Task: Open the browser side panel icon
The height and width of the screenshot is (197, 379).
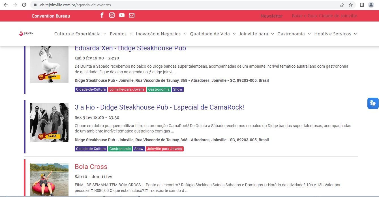Action: [x=362, y=5]
